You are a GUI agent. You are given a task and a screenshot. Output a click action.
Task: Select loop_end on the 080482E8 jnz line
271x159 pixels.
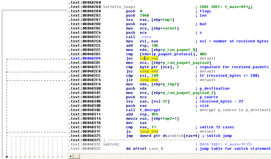click(149, 71)
